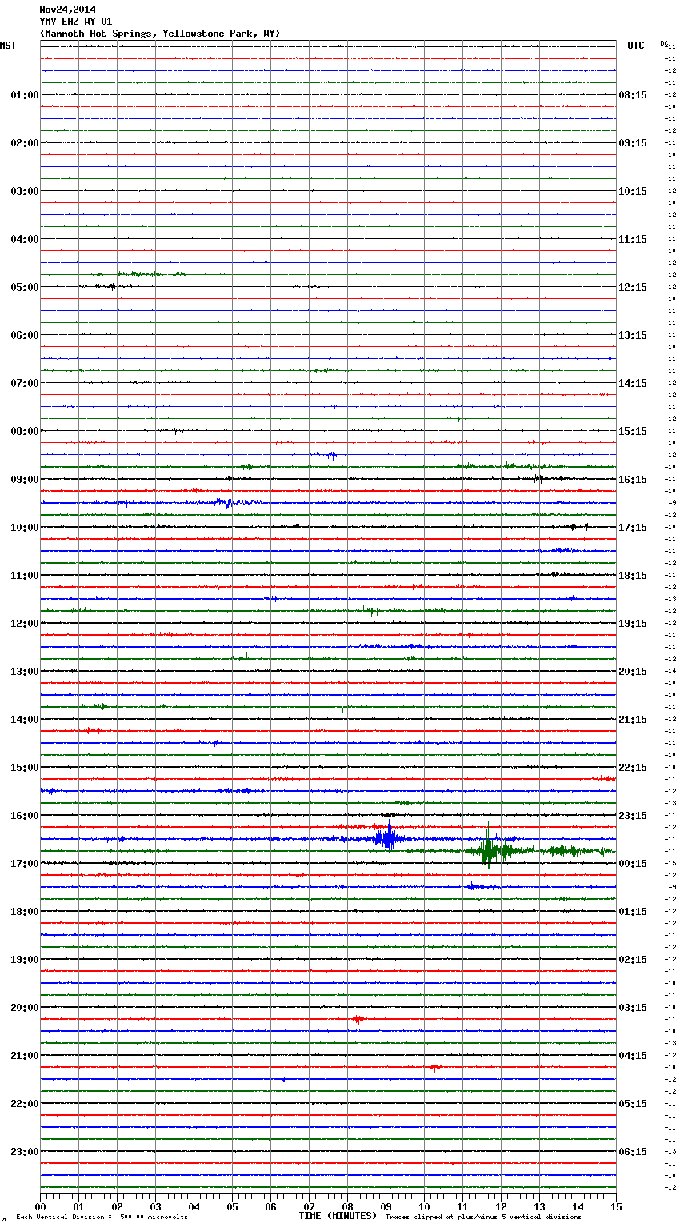The height and width of the screenshot is (1228, 680).
Task: Select the 19:00 MST time label
Action: (24, 960)
